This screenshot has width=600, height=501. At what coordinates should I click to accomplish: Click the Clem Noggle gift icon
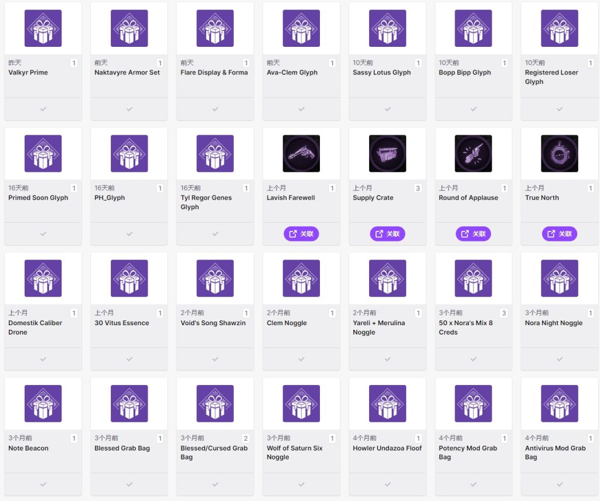coord(301,278)
